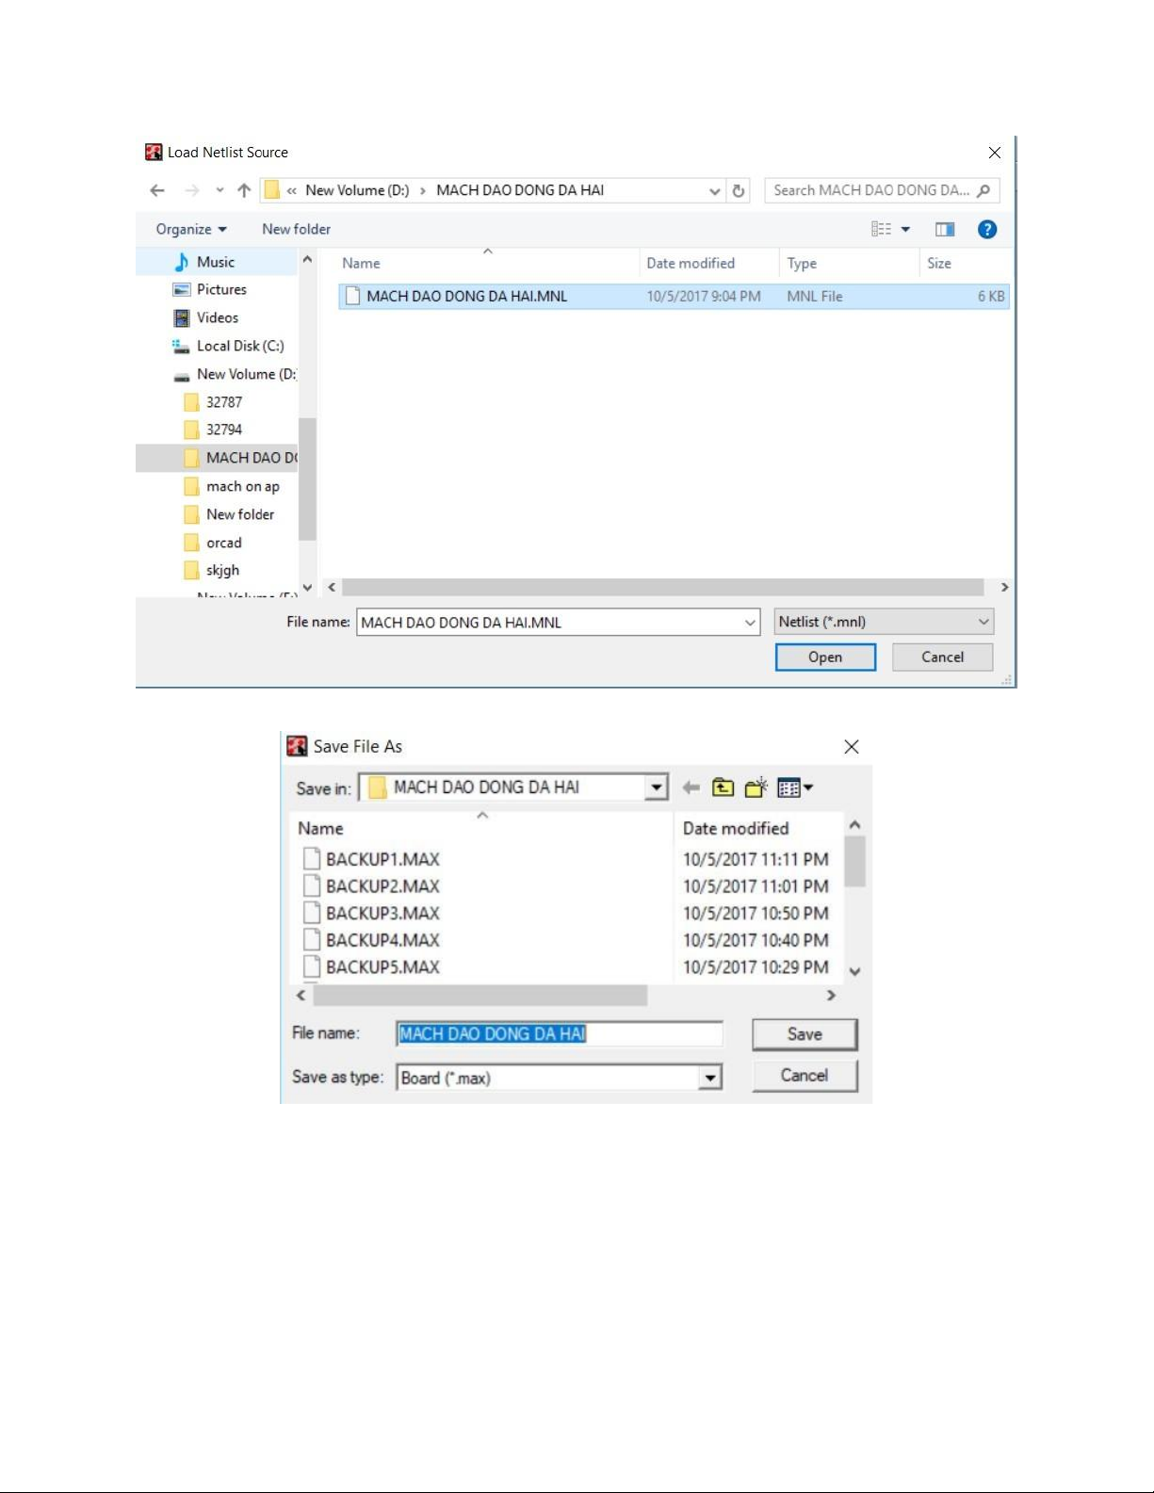This screenshot has width=1154, height=1493.
Task: Click the back arrow in Save dialog
Action: tap(691, 787)
